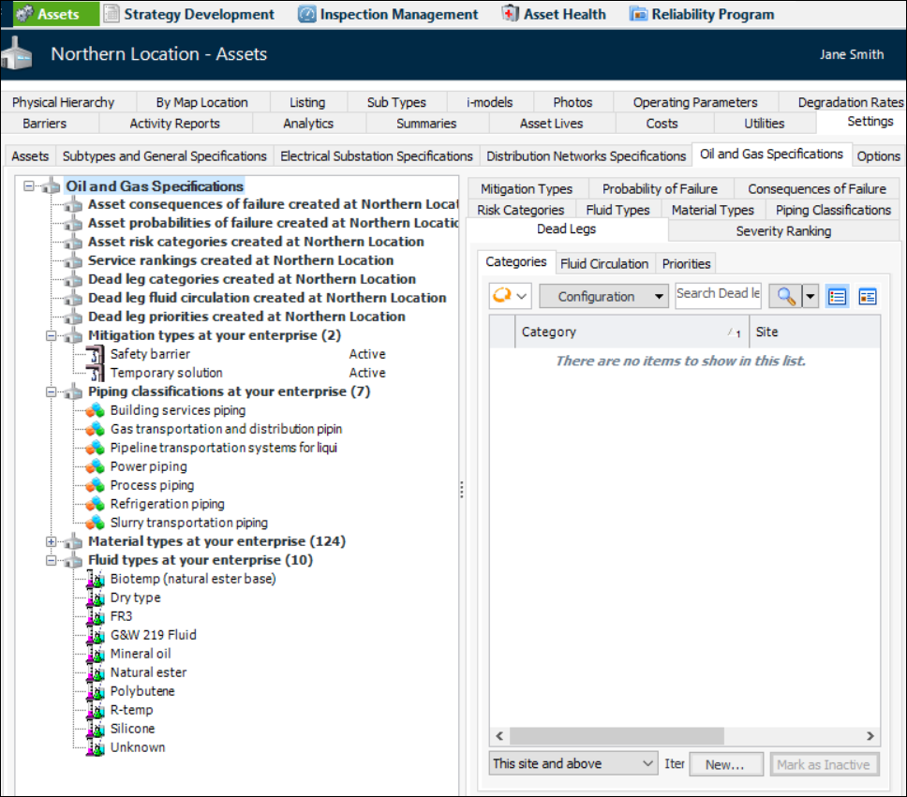Click the Power piping icon
This screenshot has width=907, height=797.
point(95,466)
